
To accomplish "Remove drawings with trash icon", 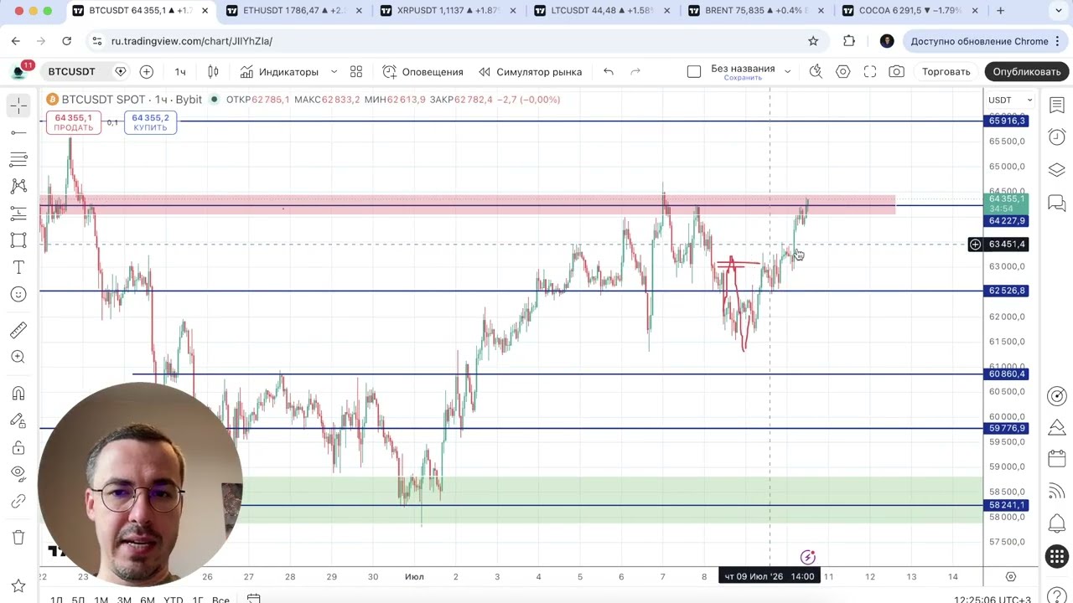I will point(18,538).
